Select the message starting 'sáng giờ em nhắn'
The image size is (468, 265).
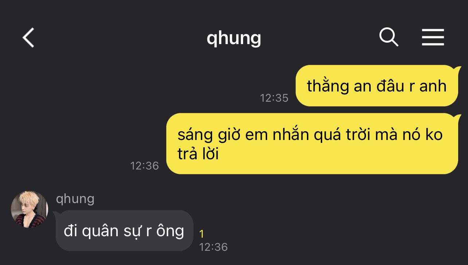click(312, 144)
